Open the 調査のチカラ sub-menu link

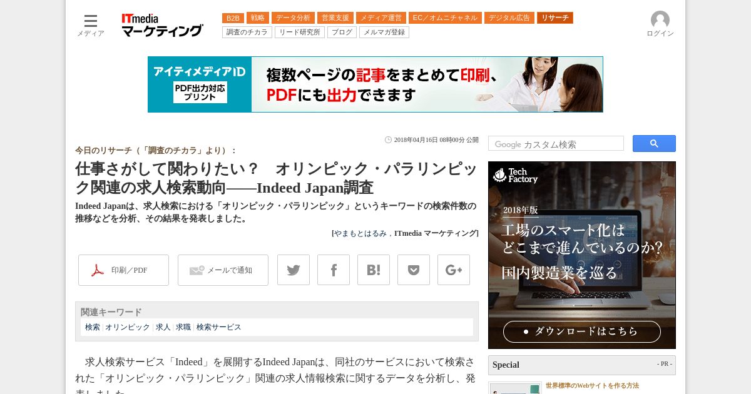tap(247, 32)
